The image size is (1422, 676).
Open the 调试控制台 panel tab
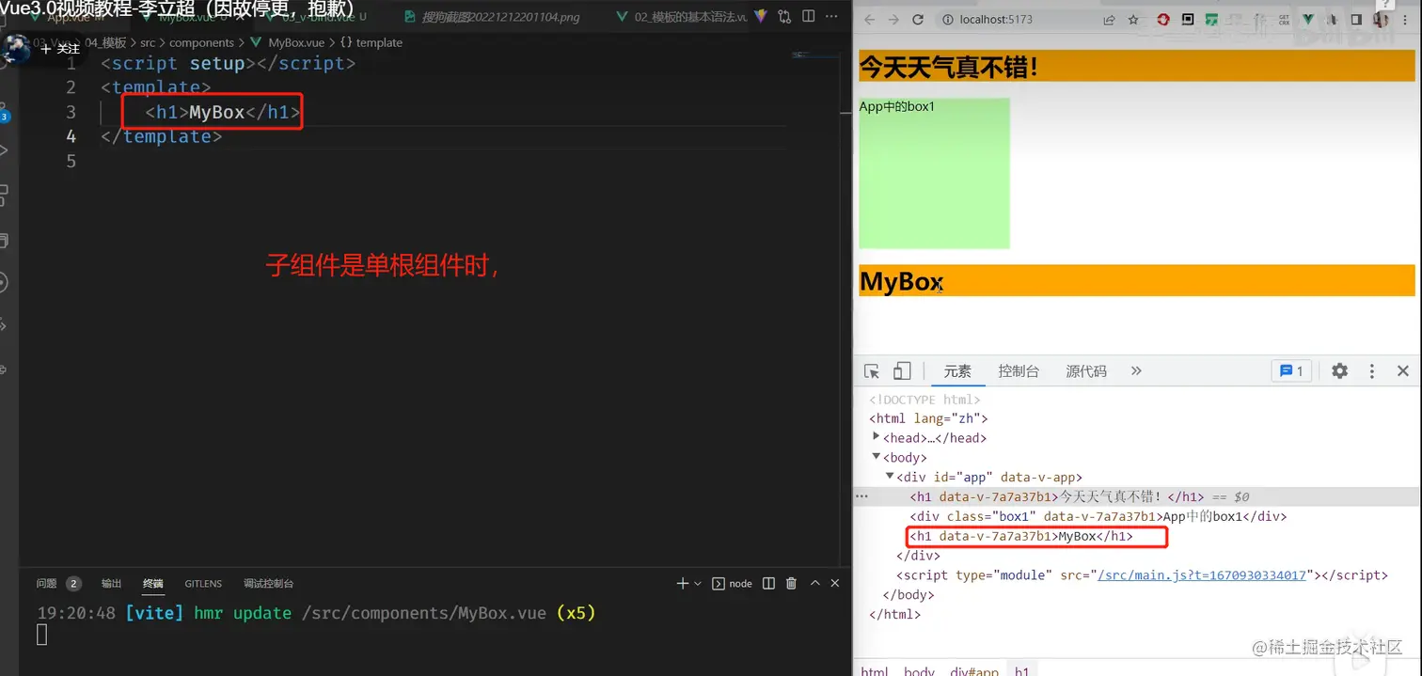tap(268, 584)
